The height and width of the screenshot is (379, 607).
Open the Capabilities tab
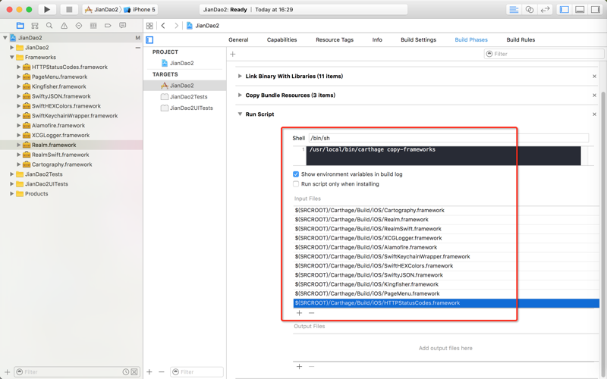click(281, 40)
